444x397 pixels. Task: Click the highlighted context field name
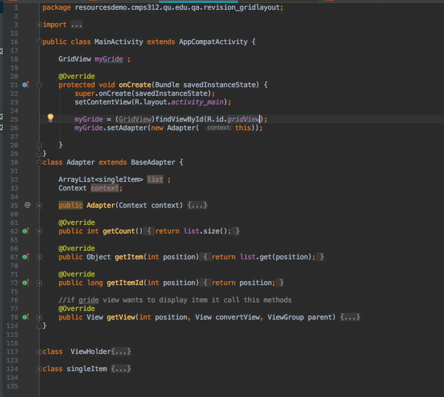click(x=105, y=188)
